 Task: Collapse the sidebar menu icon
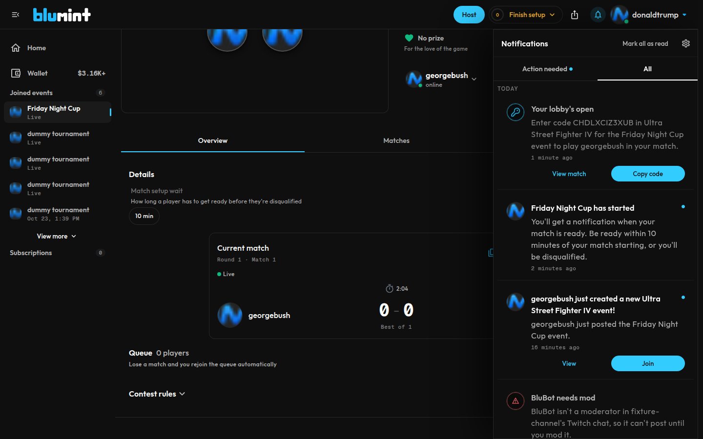[16, 15]
